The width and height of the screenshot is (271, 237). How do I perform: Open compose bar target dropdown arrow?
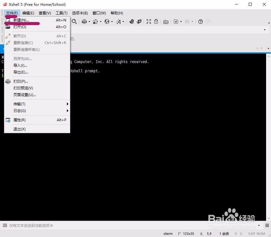tap(259, 225)
